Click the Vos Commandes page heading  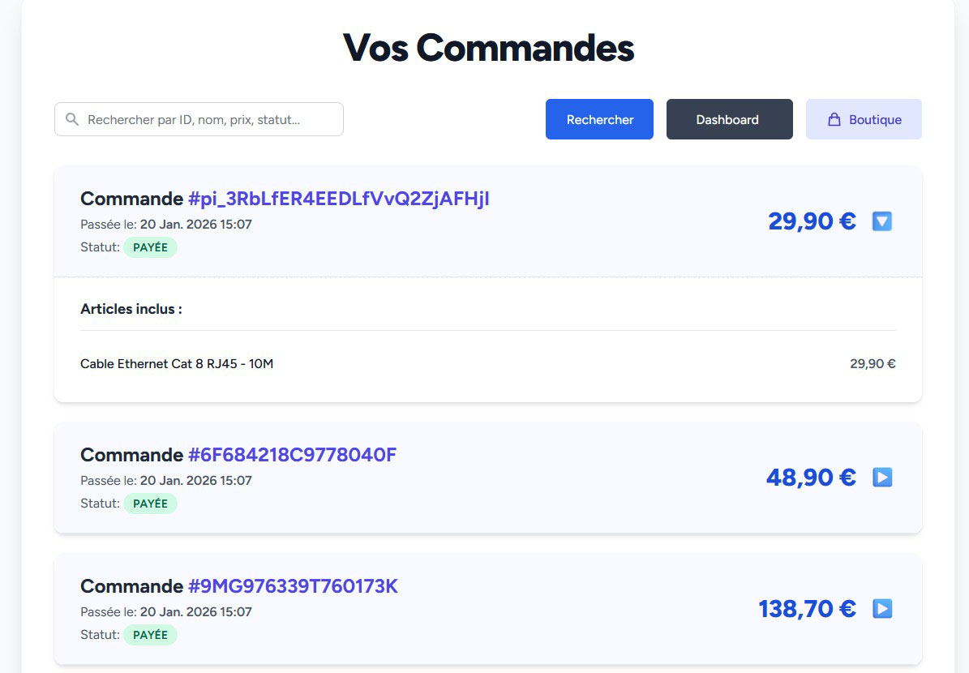(488, 48)
